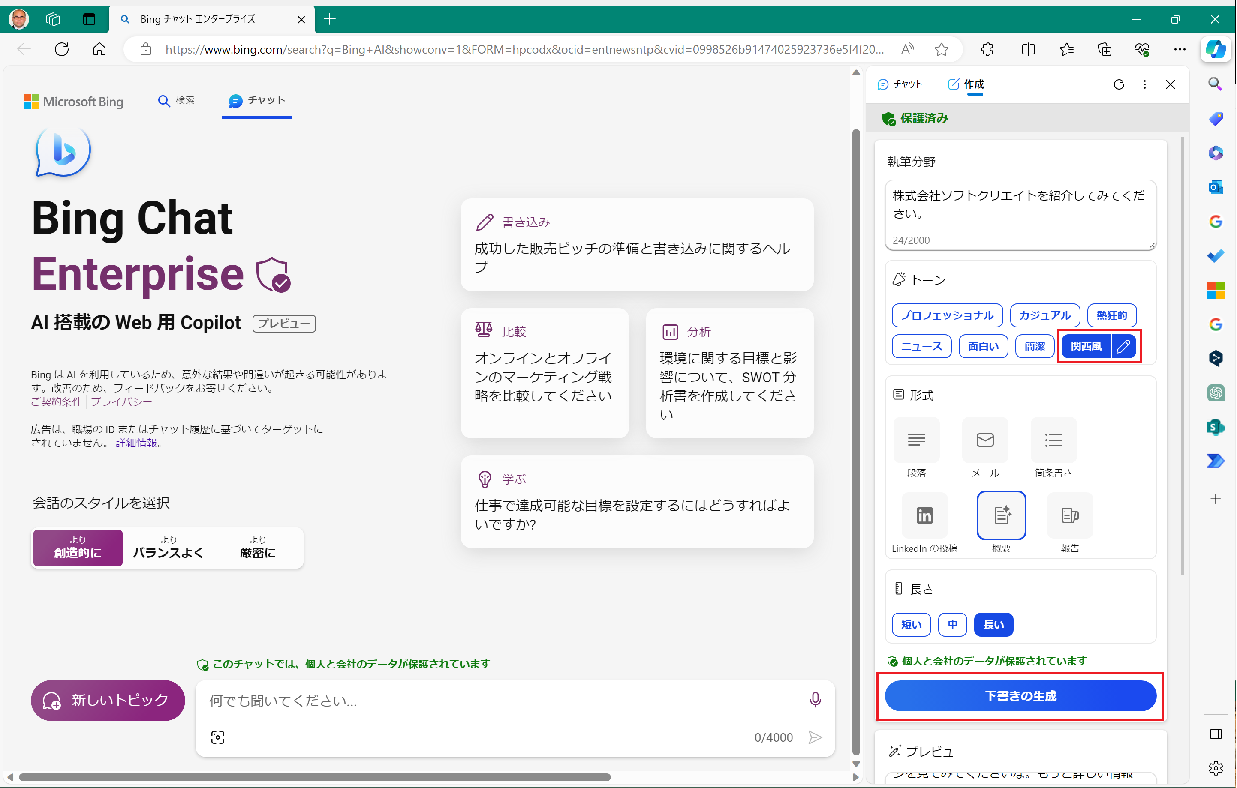The width and height of the screenshot is (1237, 788).
Task: Select the 面白い tone
Action: (x=983, y=346)
